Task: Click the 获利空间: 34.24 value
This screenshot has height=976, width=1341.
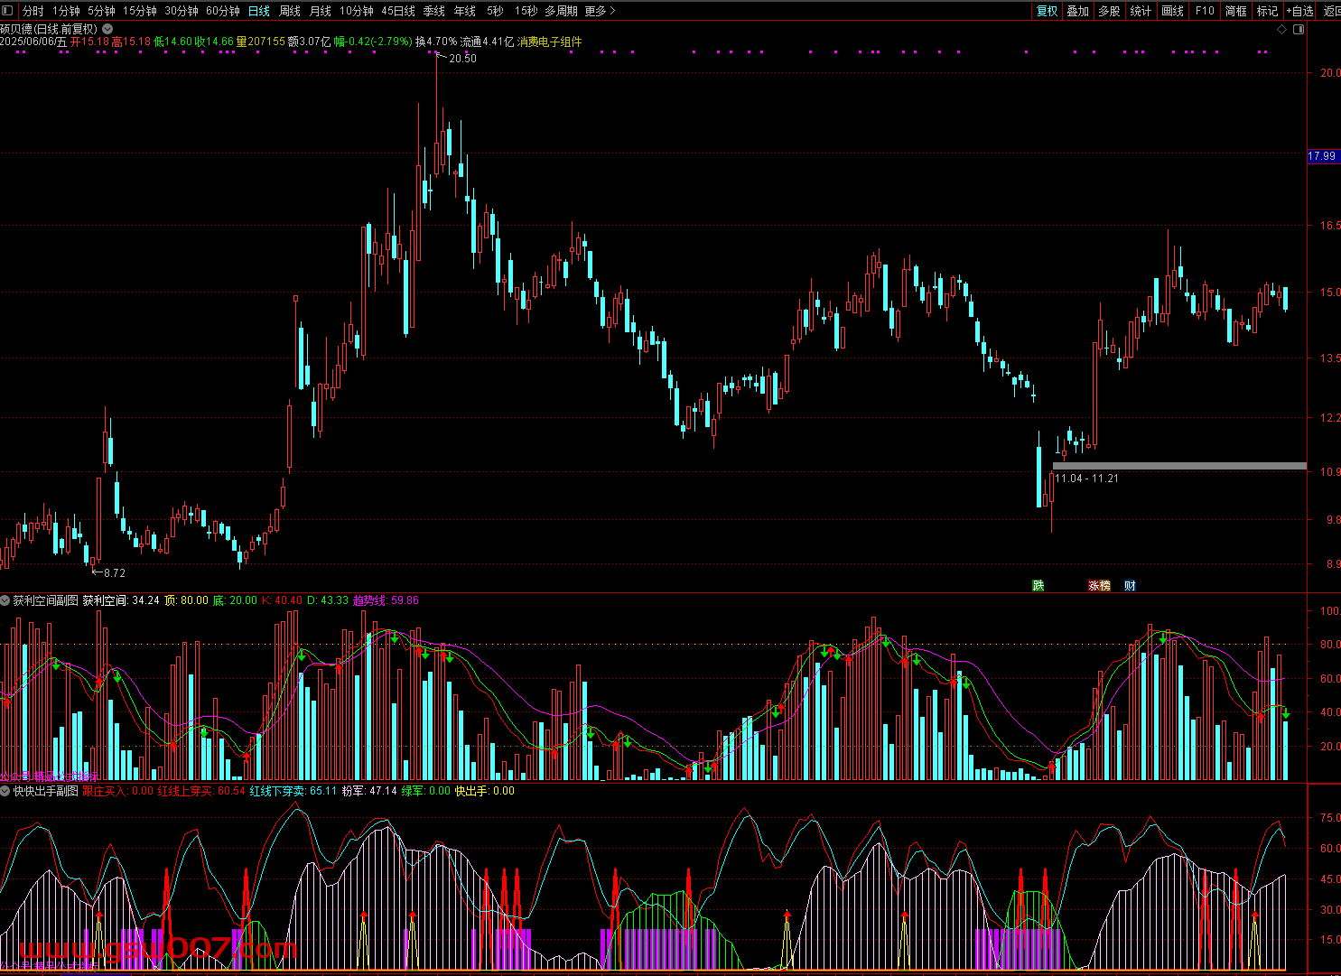Action: coord(121,600)
